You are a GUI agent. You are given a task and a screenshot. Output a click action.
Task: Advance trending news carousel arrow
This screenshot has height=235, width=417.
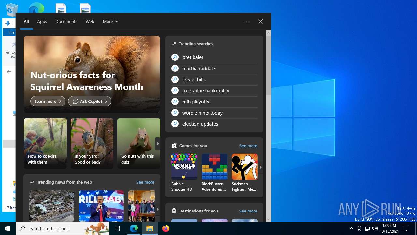pyautogui.click(x=158, y=209)
